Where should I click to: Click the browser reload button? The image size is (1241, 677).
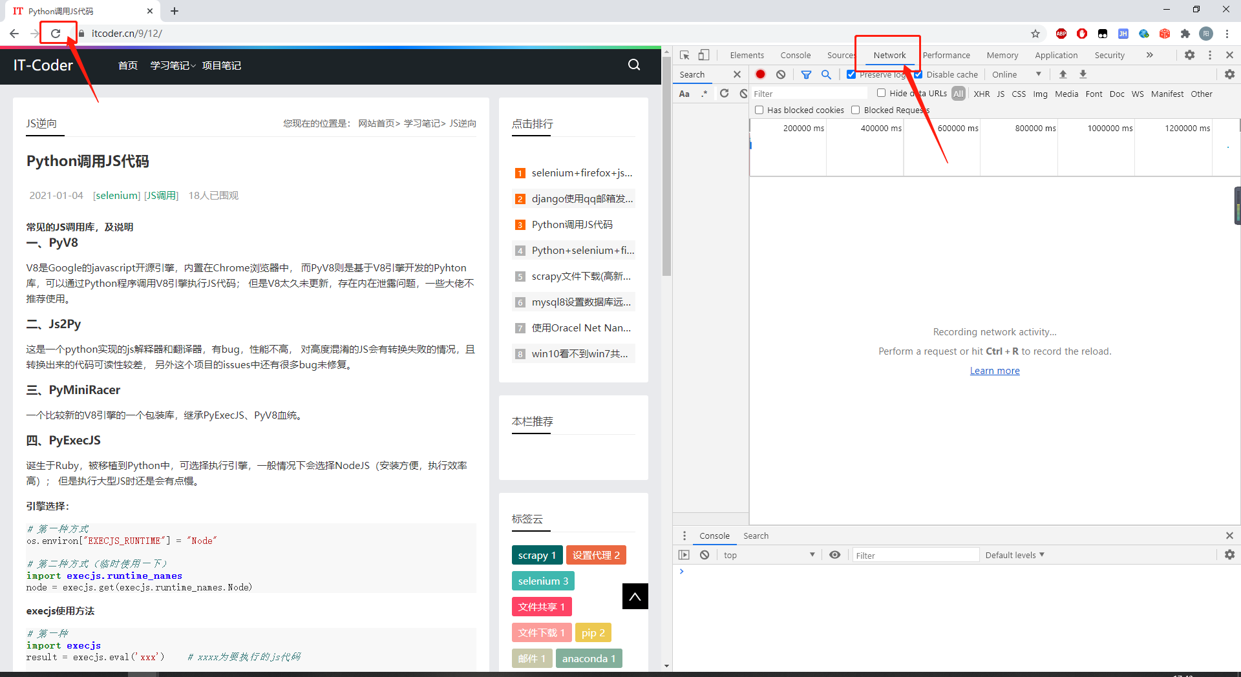56,34
